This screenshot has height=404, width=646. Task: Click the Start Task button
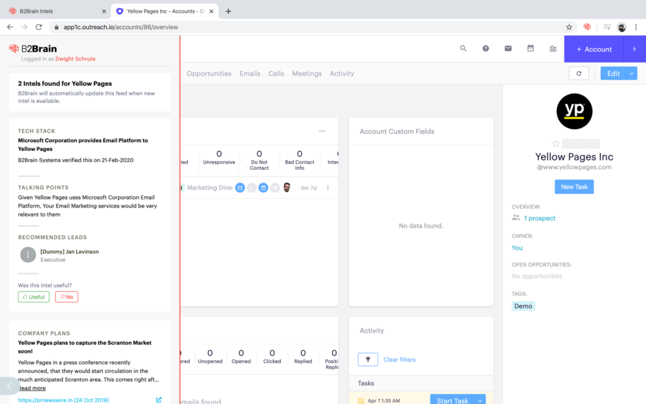(x=452, y=400)
